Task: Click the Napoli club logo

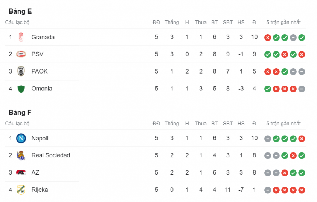Action: (21, 138)
